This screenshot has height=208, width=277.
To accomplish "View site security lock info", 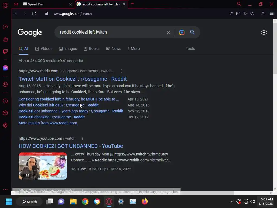I will coord(47,14).
